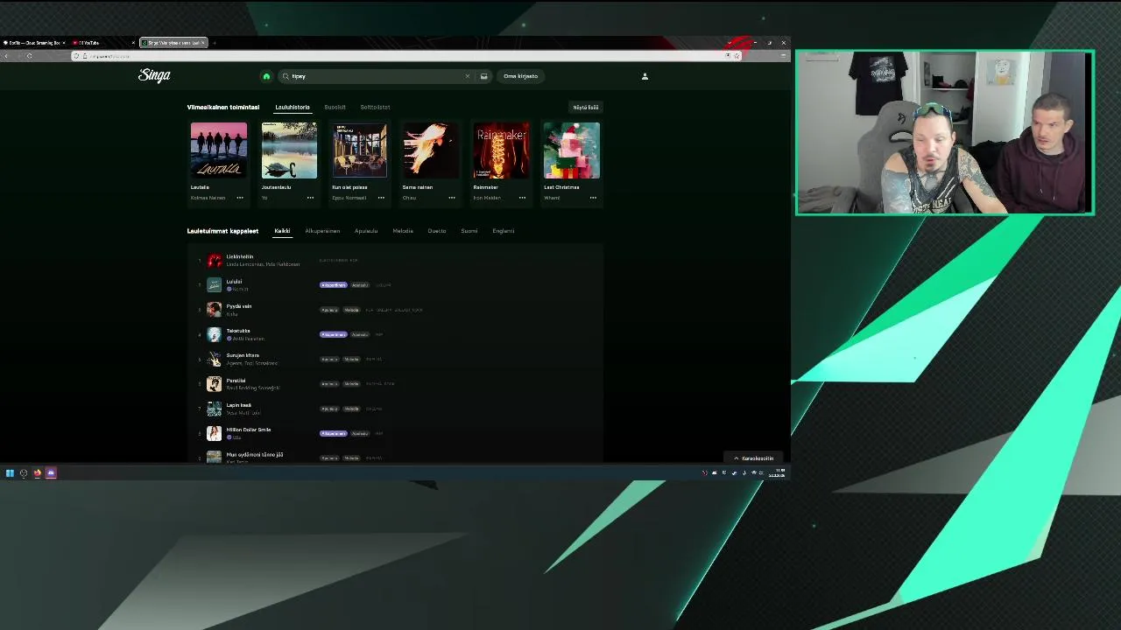Expand the Karaokesoitin panel

click(x=754, y=458)
